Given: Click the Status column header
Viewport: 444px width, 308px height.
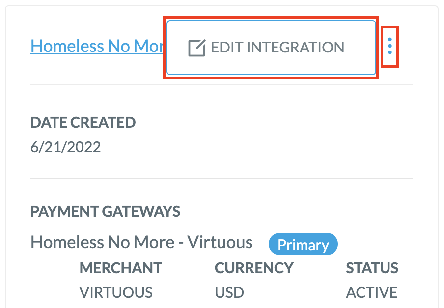Looking at the screenshot, I should click(x=372, y=268).
